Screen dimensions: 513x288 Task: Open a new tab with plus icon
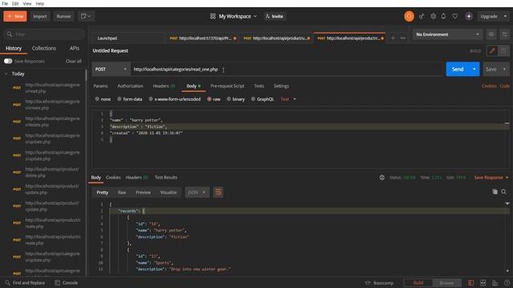click(393, 38)
